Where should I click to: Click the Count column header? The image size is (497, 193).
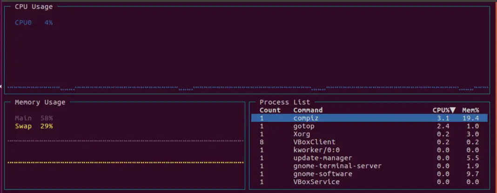click(x=270, y=110)
